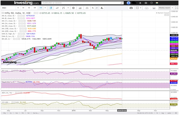Open settings for MA (5, close, 0)
Screen dimensions: 179x115
pos(21,16)
